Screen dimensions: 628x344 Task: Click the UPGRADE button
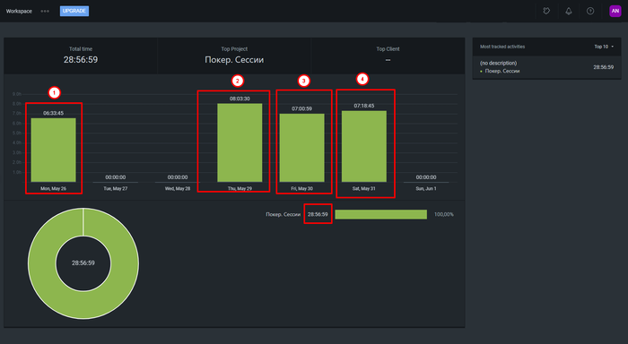(x=74, y=12)
